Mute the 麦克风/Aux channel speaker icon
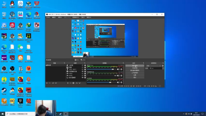This screenshot has height=116, width=206. coord(118,69)
